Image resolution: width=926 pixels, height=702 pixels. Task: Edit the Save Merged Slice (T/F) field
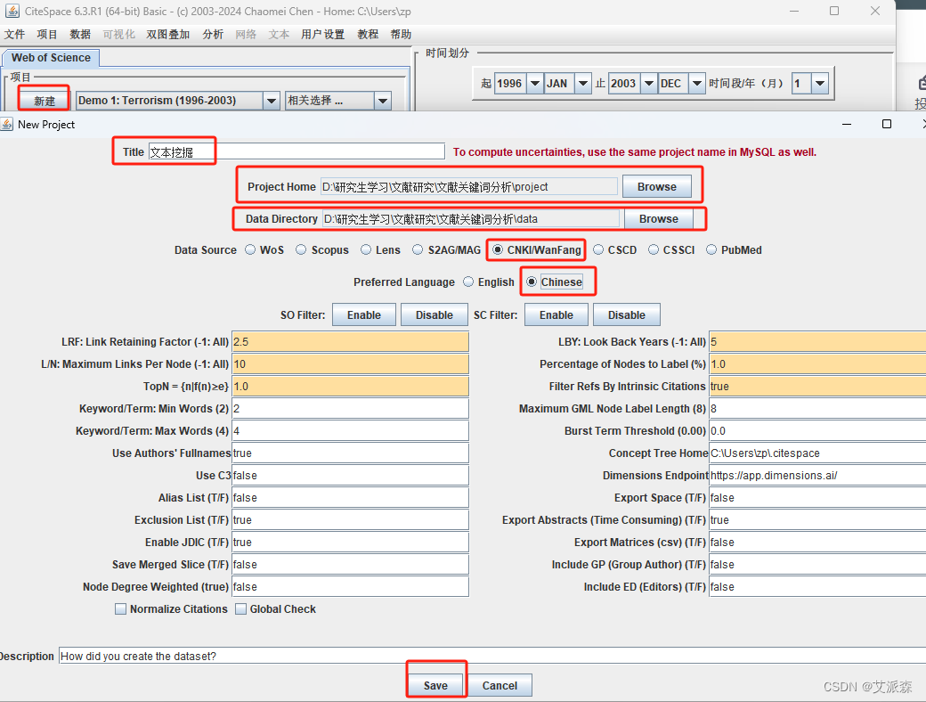click(x=350, y=564)
